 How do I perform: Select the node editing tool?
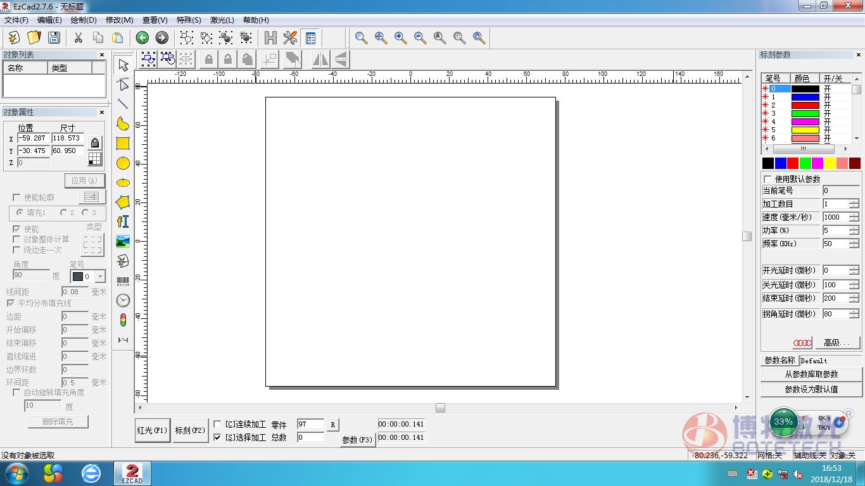pyautogui.click(x=123, y=85)
